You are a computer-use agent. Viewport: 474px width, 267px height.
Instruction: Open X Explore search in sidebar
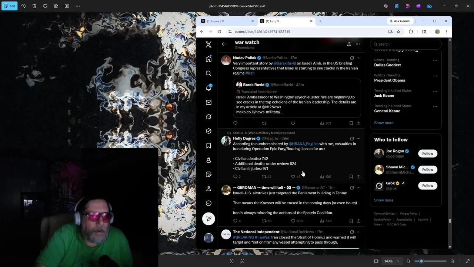[x=208, y=73]
